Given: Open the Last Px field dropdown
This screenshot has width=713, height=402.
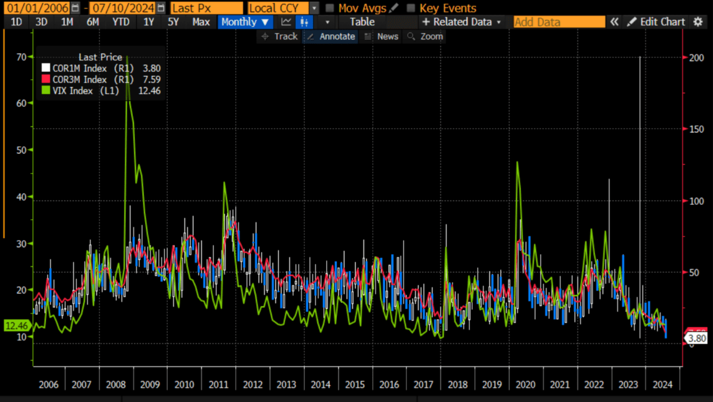Looking at the screenshot, I should 206,7.
